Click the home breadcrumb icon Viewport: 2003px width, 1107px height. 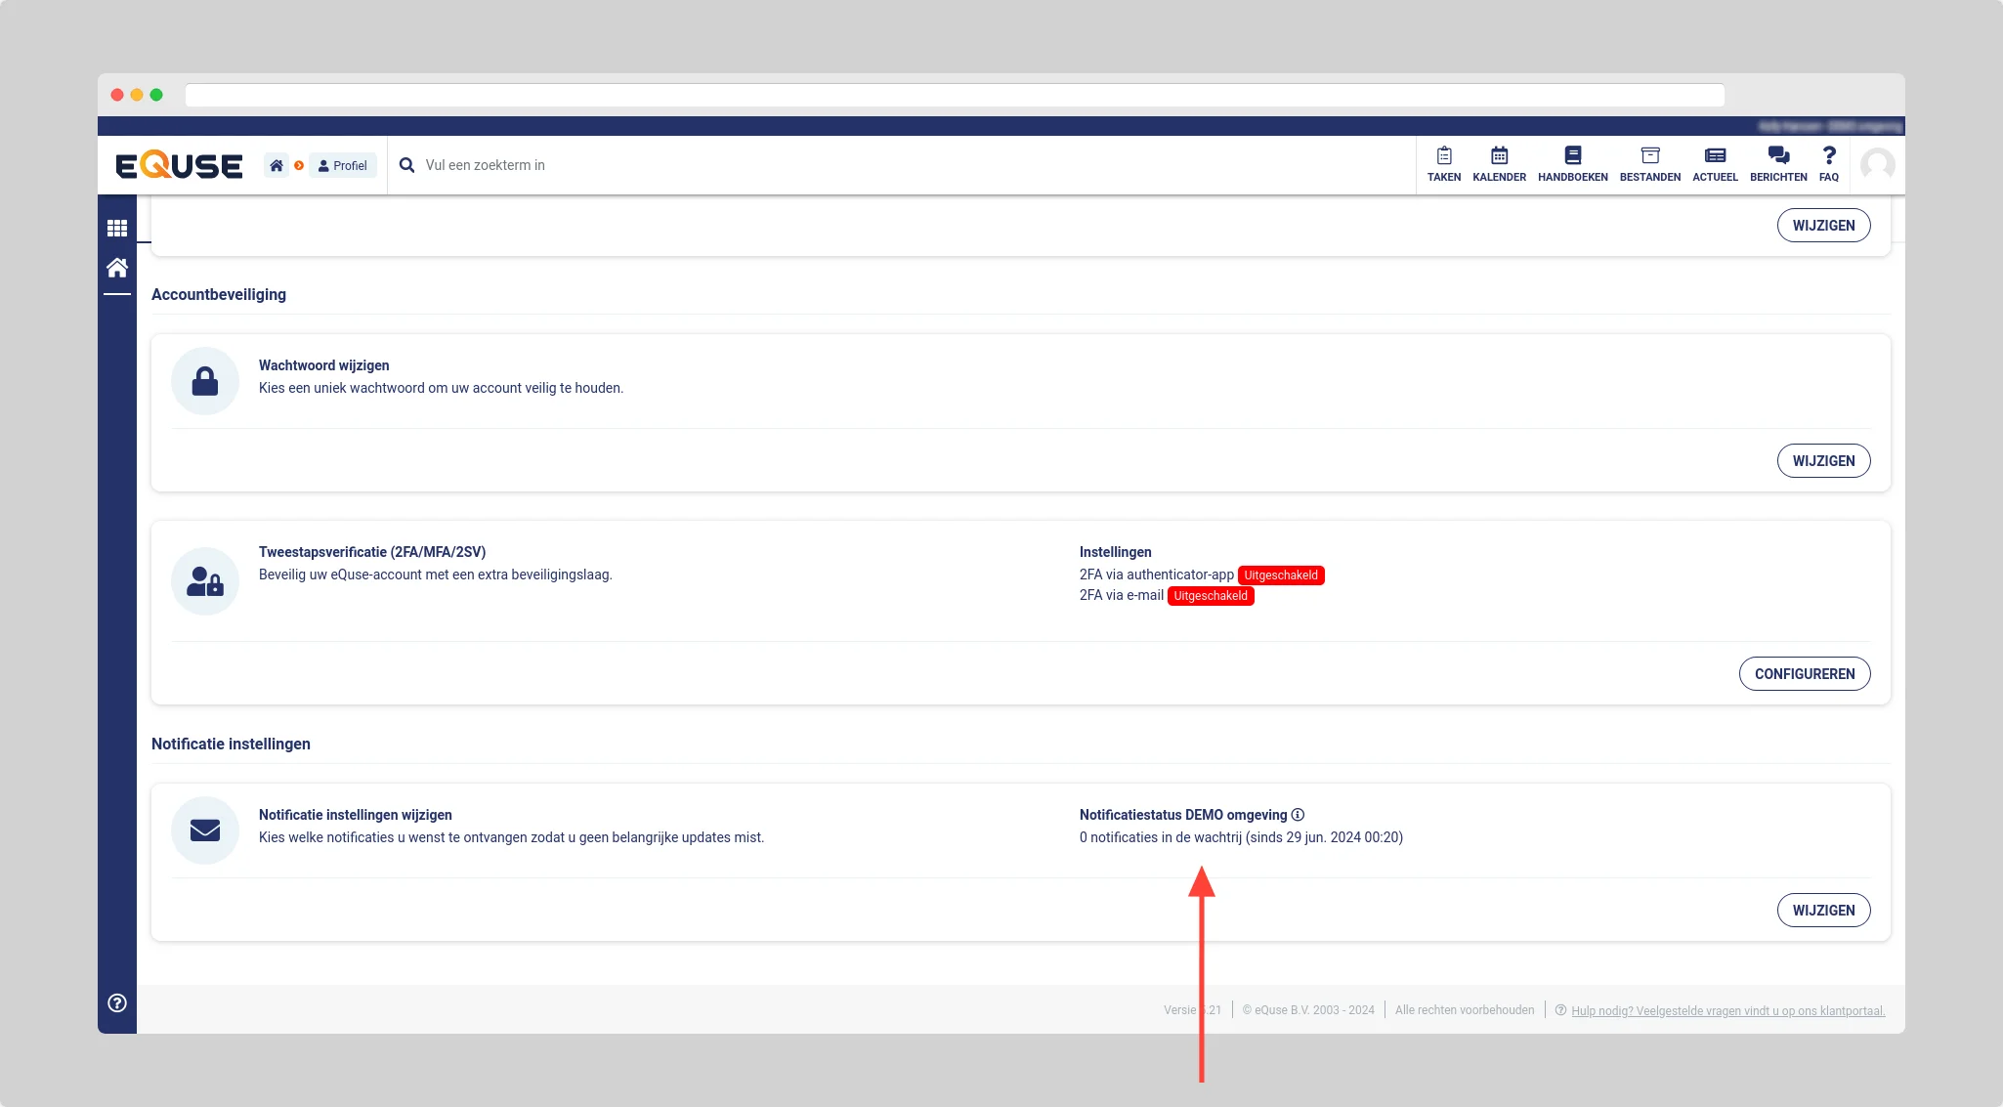pyautogui.click(x=277, y=165)
